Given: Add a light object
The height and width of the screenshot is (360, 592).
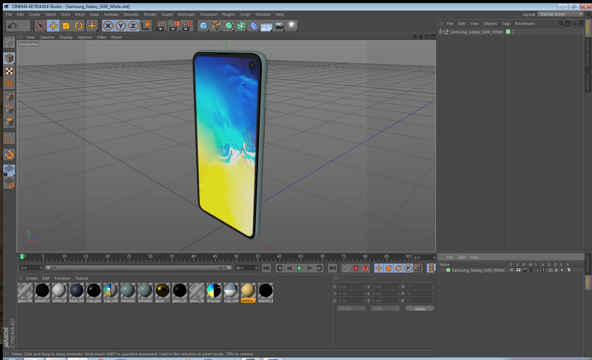Looking at the screenshot, I should pos(292,26).
